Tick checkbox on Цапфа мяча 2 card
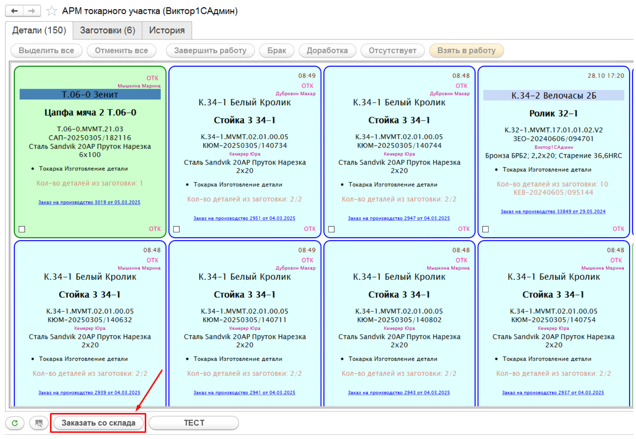This screenshot has width=636, height=439. pos(22,229)
